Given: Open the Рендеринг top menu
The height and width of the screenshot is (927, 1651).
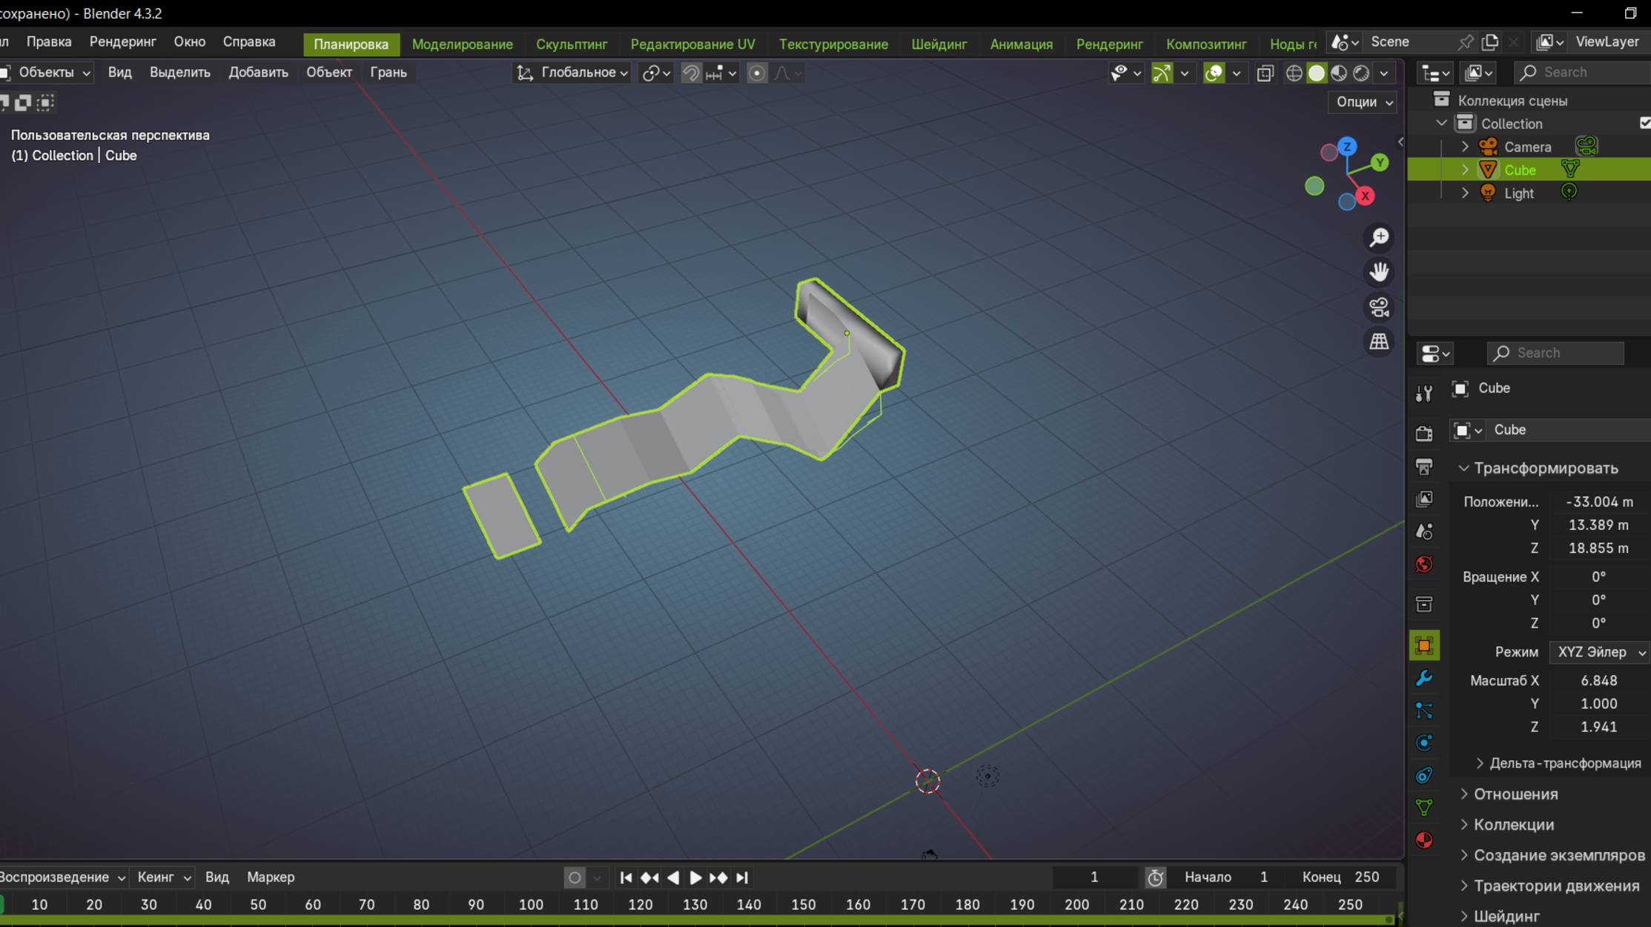Looking at the screenshot, I should (122, 41).
